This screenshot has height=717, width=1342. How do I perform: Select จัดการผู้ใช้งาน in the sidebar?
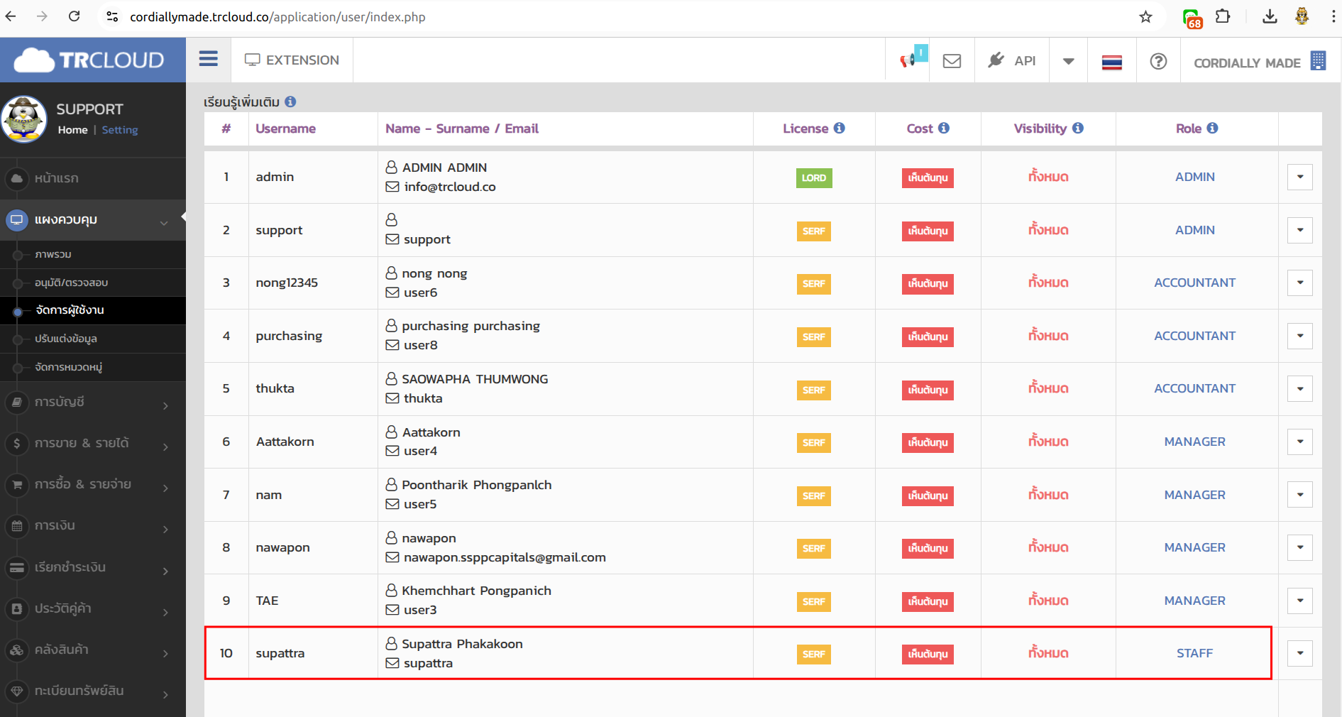[x=93, y=310]
